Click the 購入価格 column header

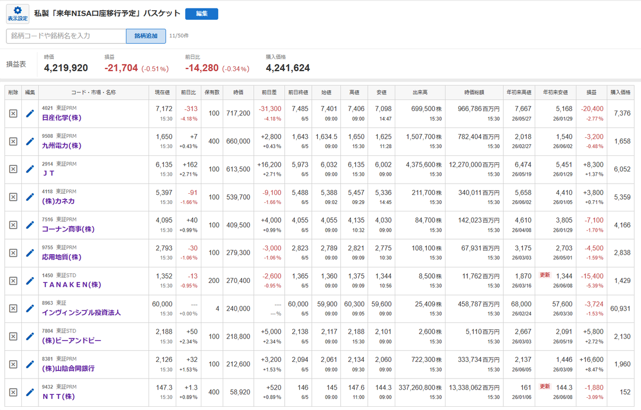(620, 92)
